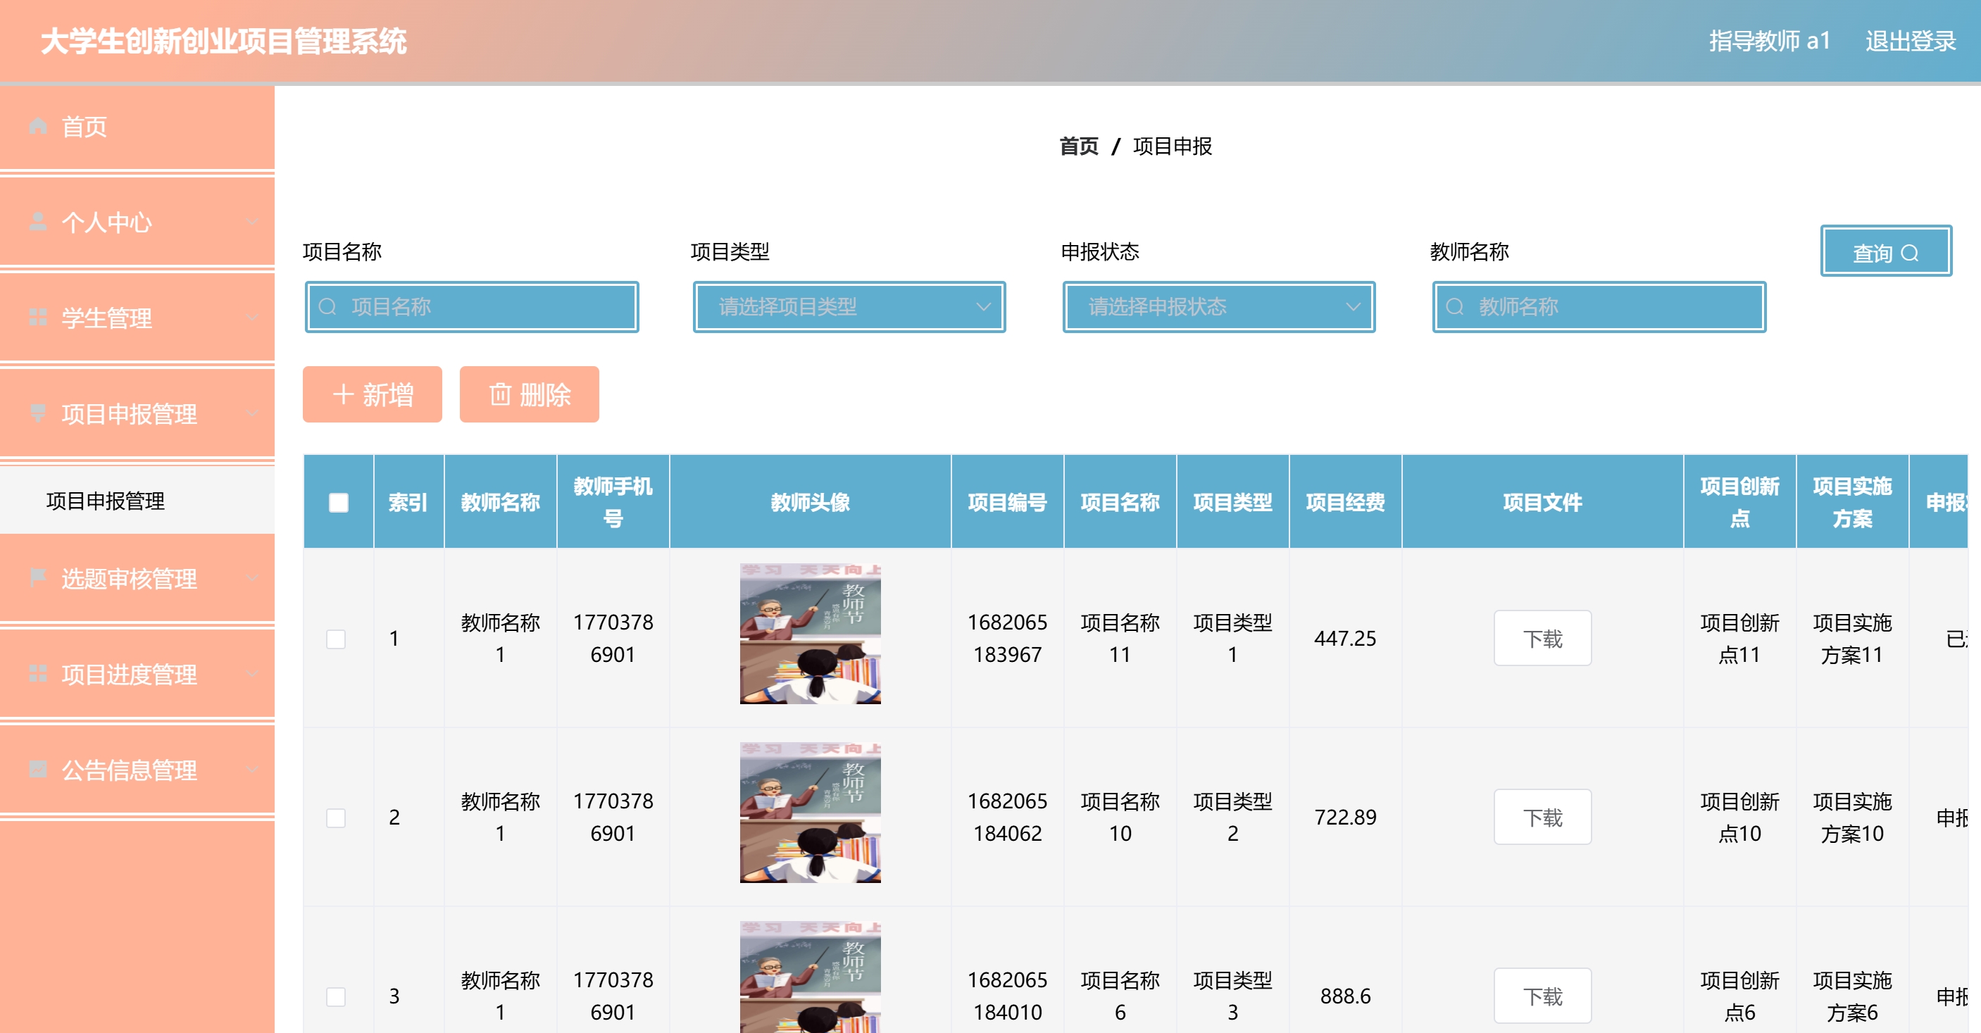Click the 项目申报 breadcrumb text
Screen dimensions: 1981x1033
coord(1172,146)
